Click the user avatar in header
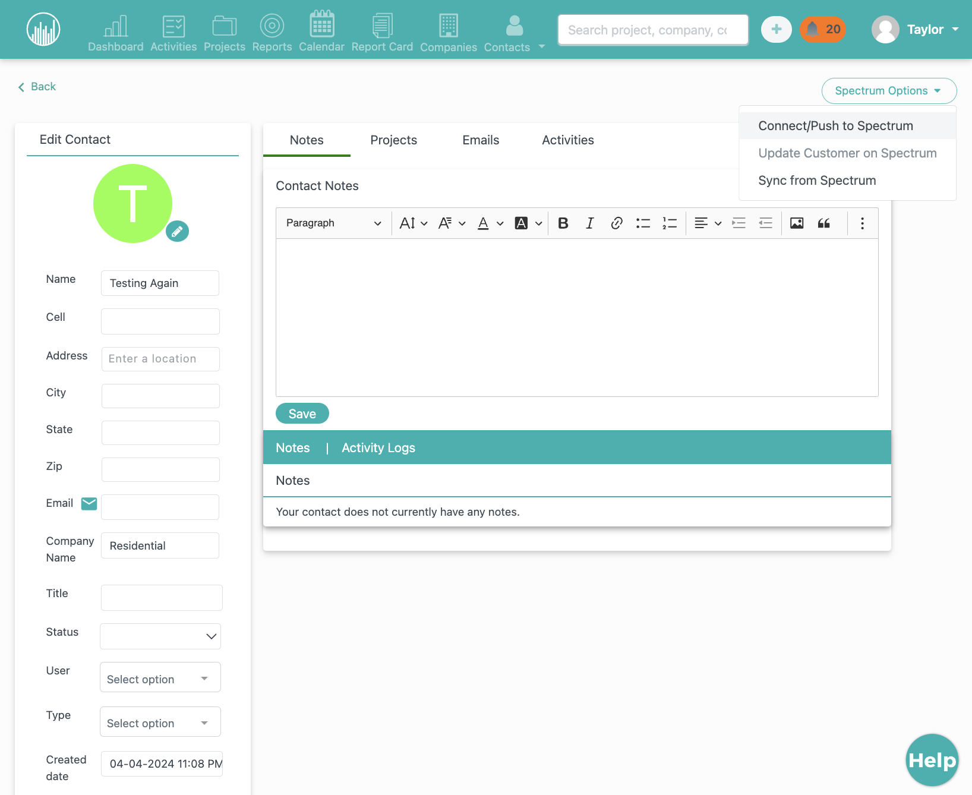The image size is (972, 795). [885, 29]
